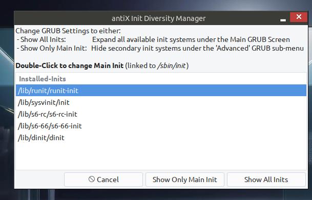Click the Installed-Inits column header

(161, 79)
